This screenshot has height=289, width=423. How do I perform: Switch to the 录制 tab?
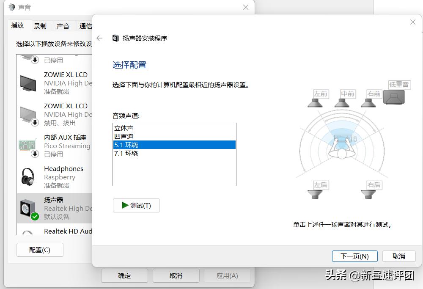41,25
